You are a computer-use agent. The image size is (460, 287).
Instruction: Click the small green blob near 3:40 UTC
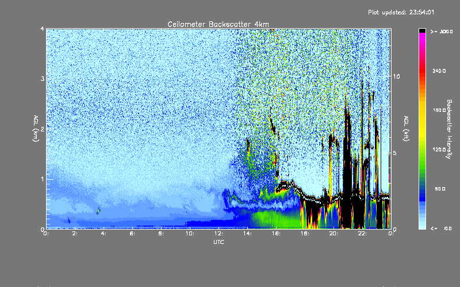pos(98,211)
